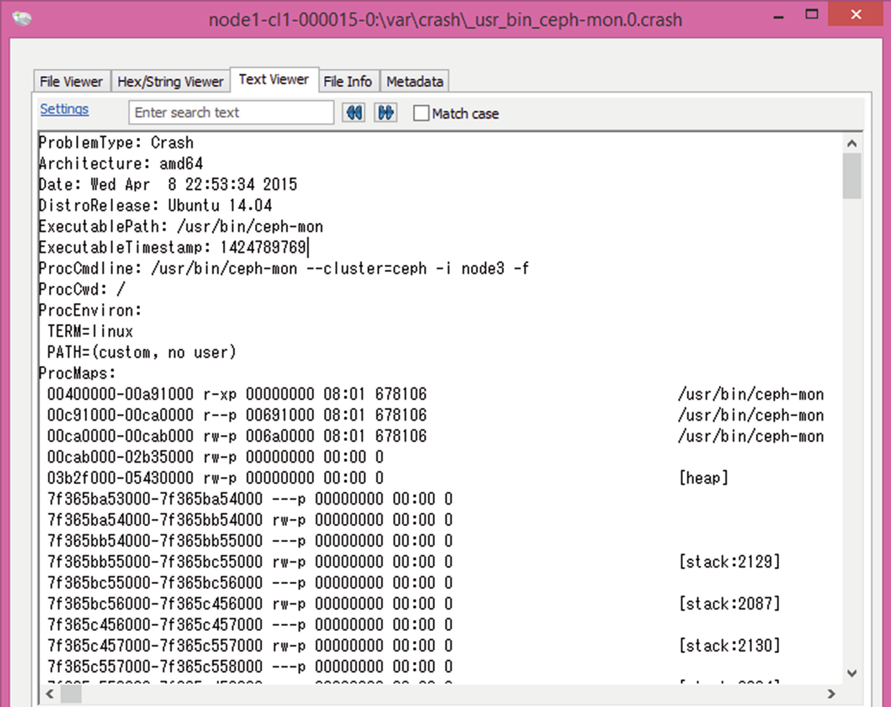The image size is (891, 707).
Task: Click the 'ExecutableTimestamp: 1424789769' line
Action: [172, 247]
